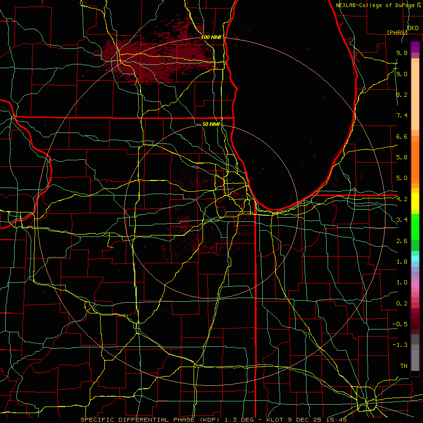
Task: Click the [PHAS] legend heading
Action: tap(397, 32)
